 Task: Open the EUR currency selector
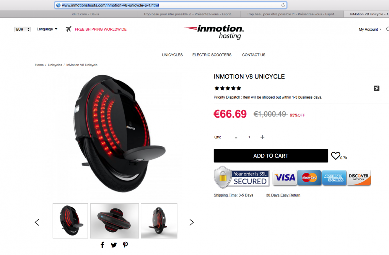tap(22, 29)
